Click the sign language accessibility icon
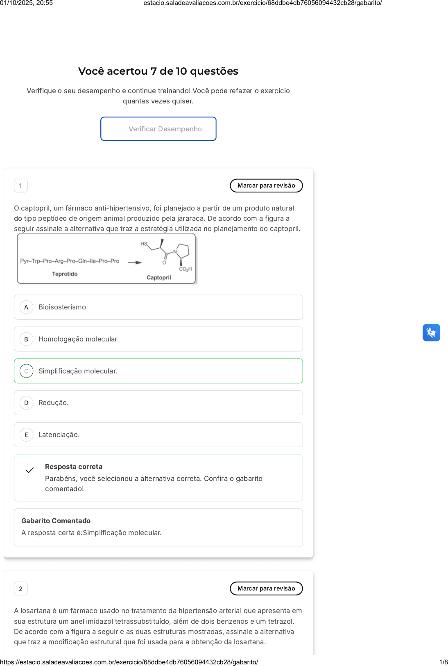The width and height of the screenshot is (448, 666). coord(431,332)
